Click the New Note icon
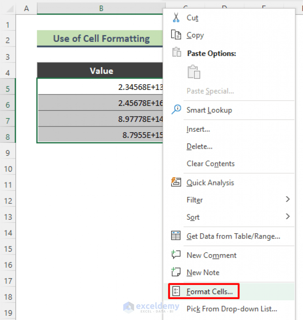The width and height of the screenshot is (303, 320). coord(176,272)
